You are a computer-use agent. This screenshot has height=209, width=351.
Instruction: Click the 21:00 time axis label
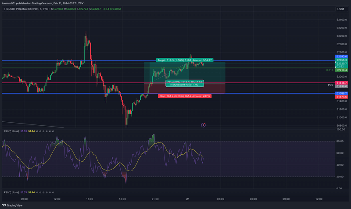coord(155,199)
